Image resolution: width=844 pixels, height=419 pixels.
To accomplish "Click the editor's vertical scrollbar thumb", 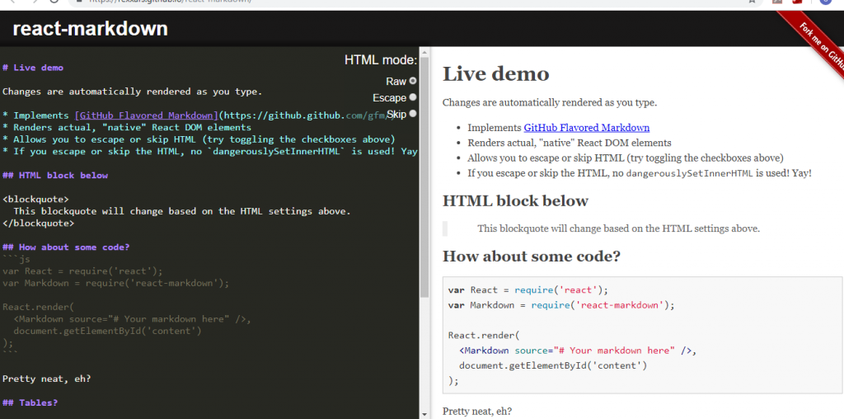I will [x=424, y=177].
